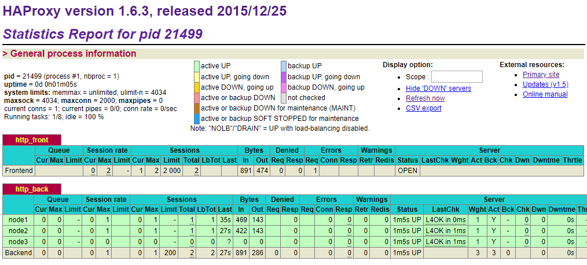This screenshot has width=587, height=265.
Task: Click the Frontend row label
Action: 19,171
